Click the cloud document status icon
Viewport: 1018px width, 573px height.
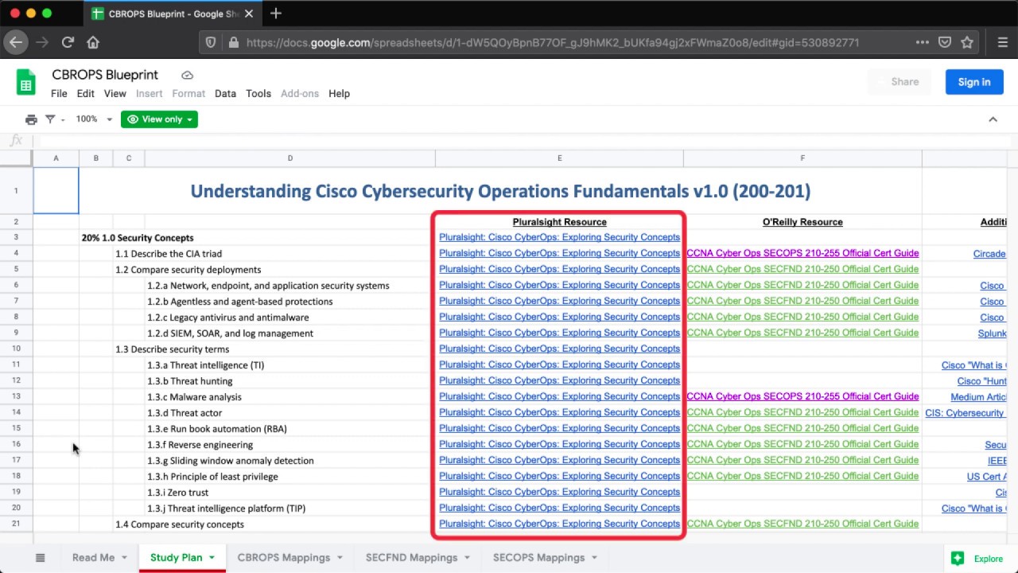point(187,75)
